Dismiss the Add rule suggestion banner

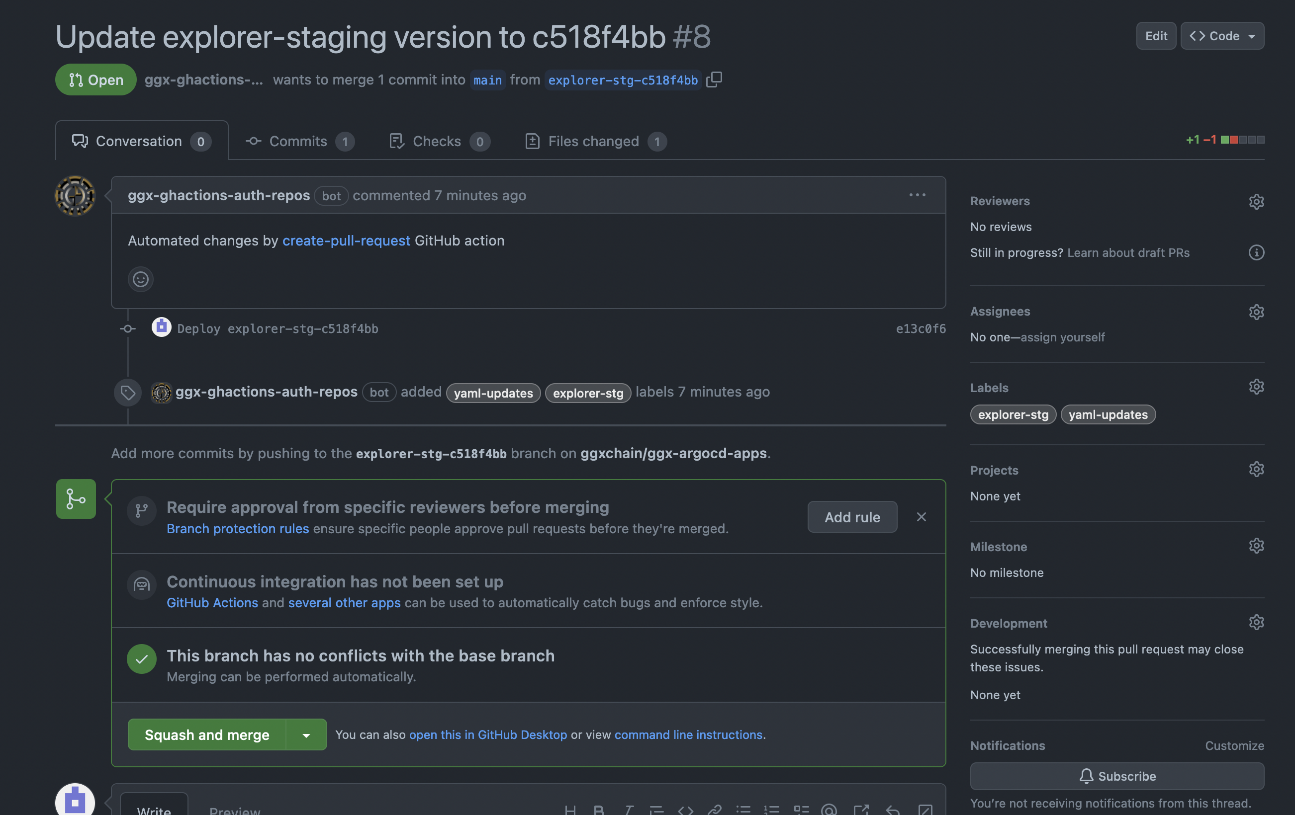(921, 517)
